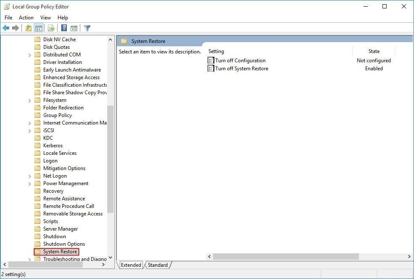Click the policy icon beside Turn off Configuration

tap(211, 61)
